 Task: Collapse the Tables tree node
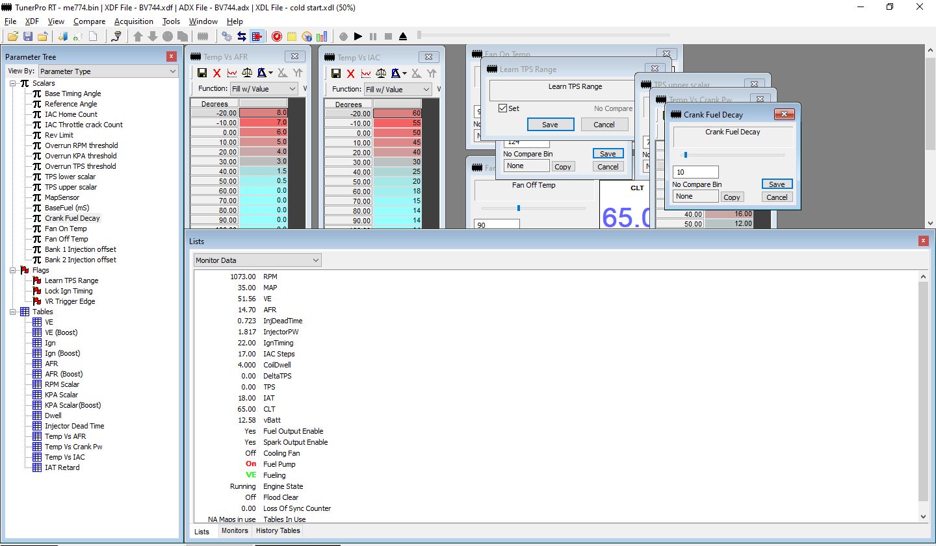[13, 312]
